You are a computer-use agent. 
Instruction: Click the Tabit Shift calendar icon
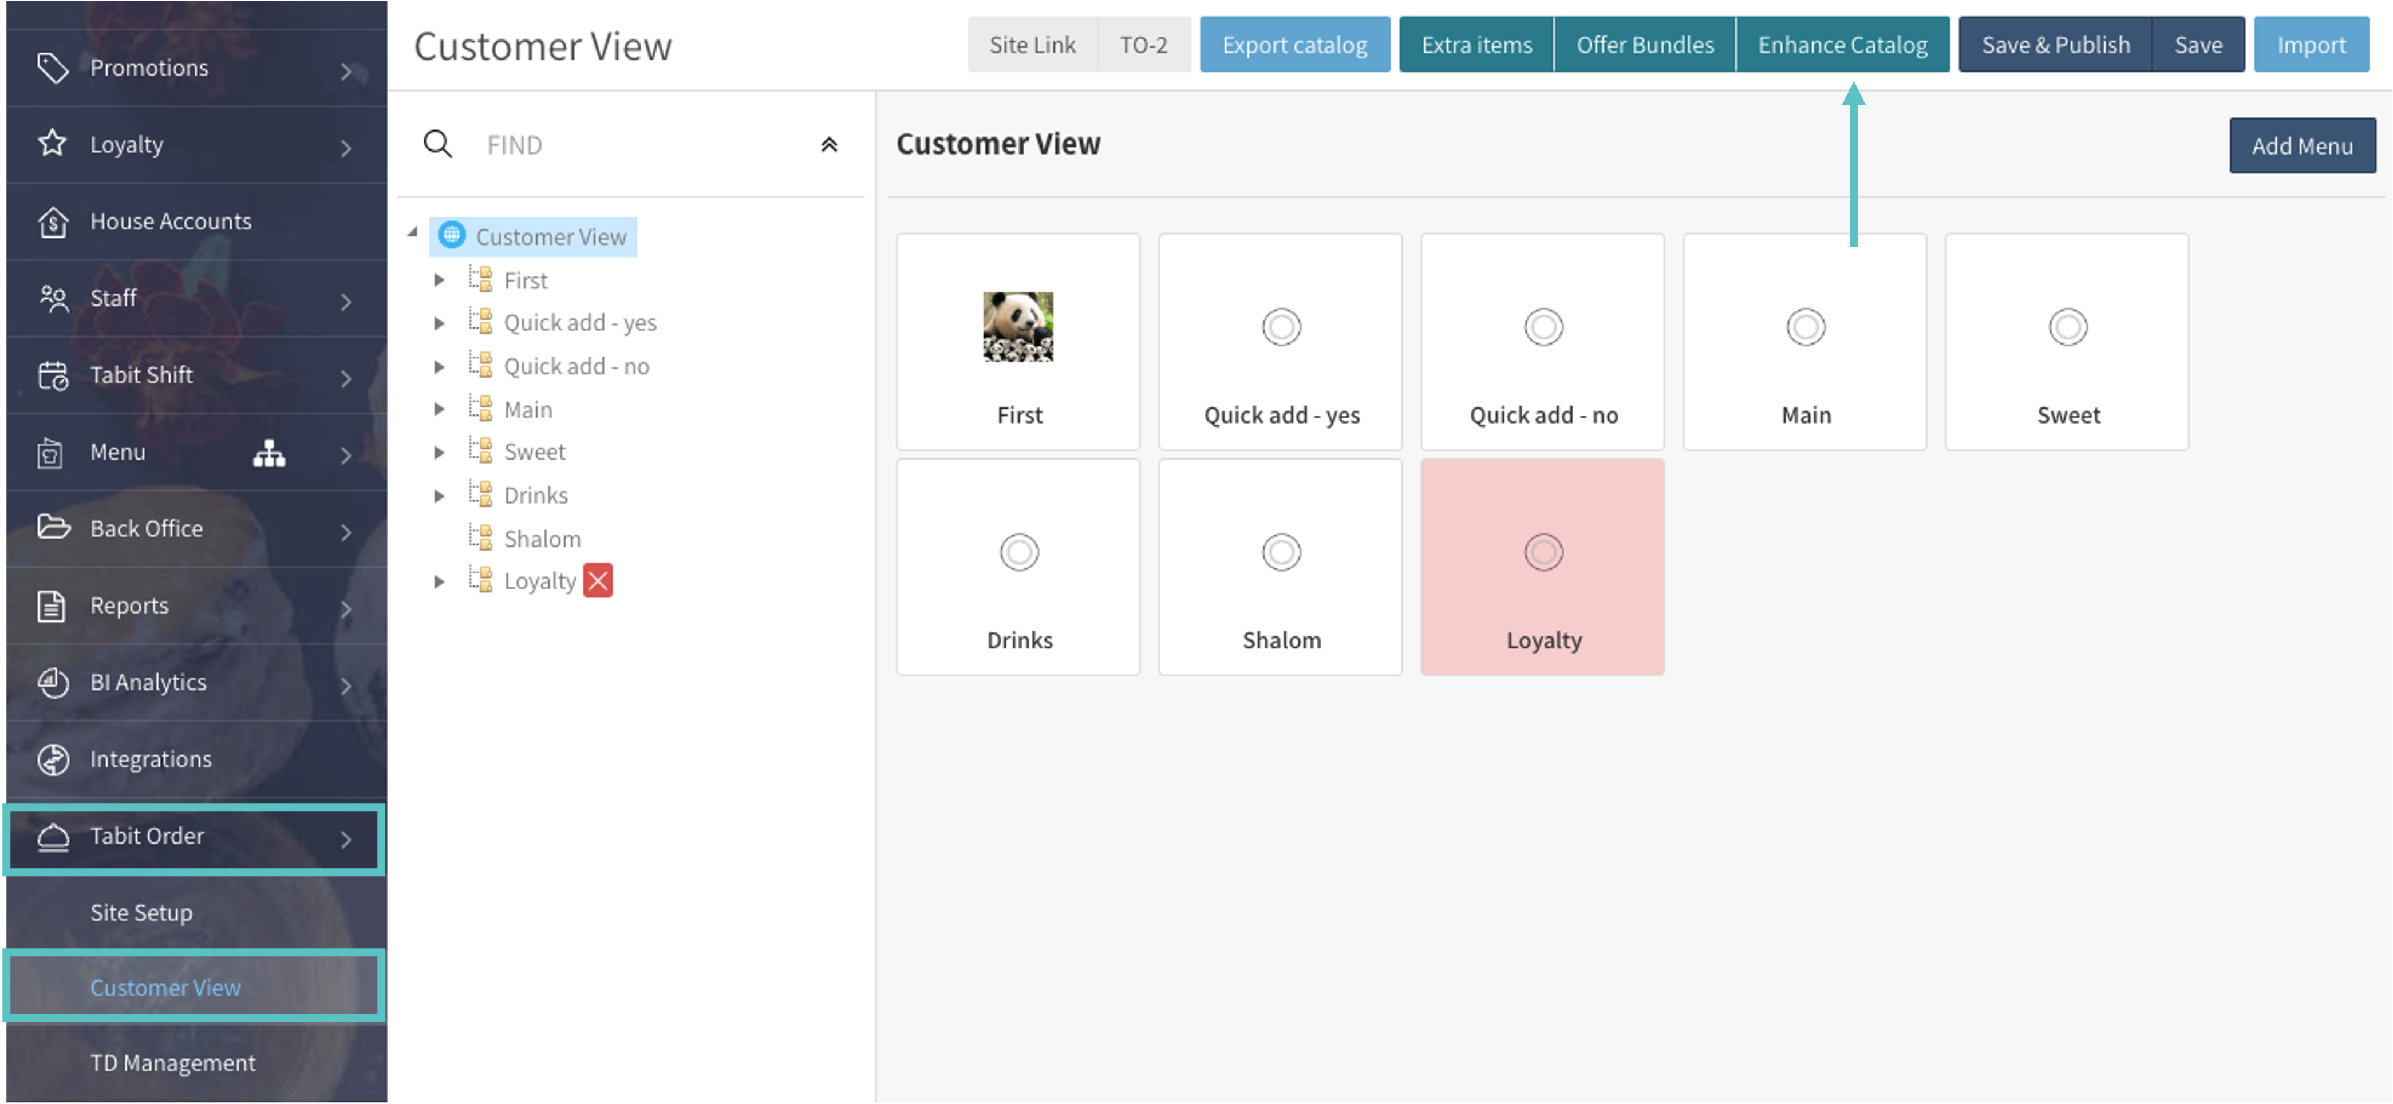tap(53, 375)
